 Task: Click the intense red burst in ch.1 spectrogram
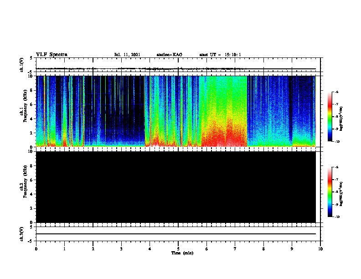[x=224, y=134]
